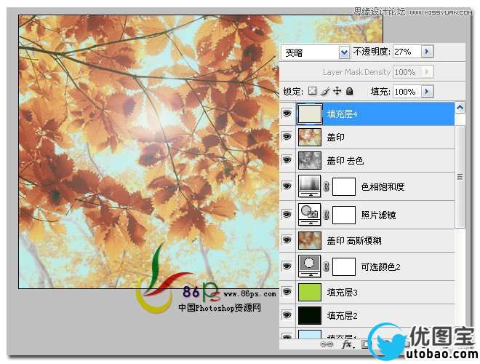Open the 填充 fill slider arrow
This screenshot has width=480, height=364.
tap(428, 91)
